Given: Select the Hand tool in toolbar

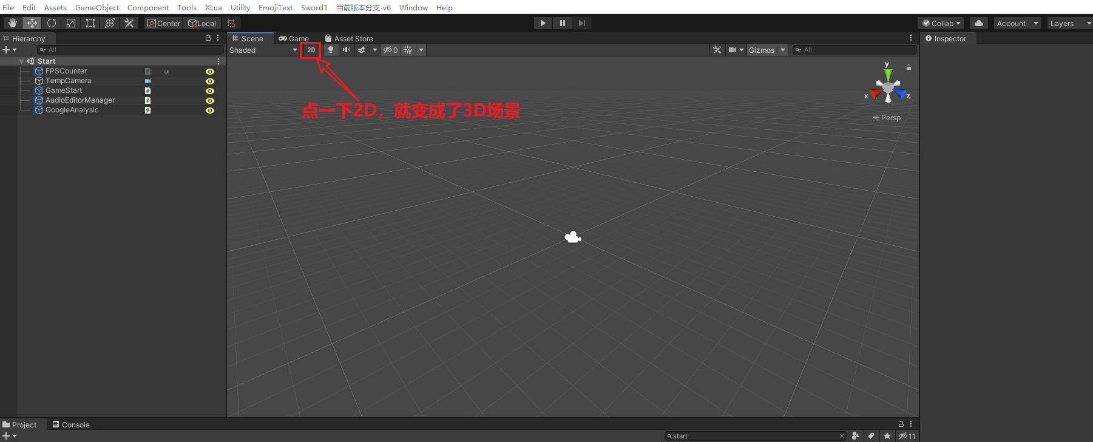Looking at the screenshot, I should (x=12, y=23).
